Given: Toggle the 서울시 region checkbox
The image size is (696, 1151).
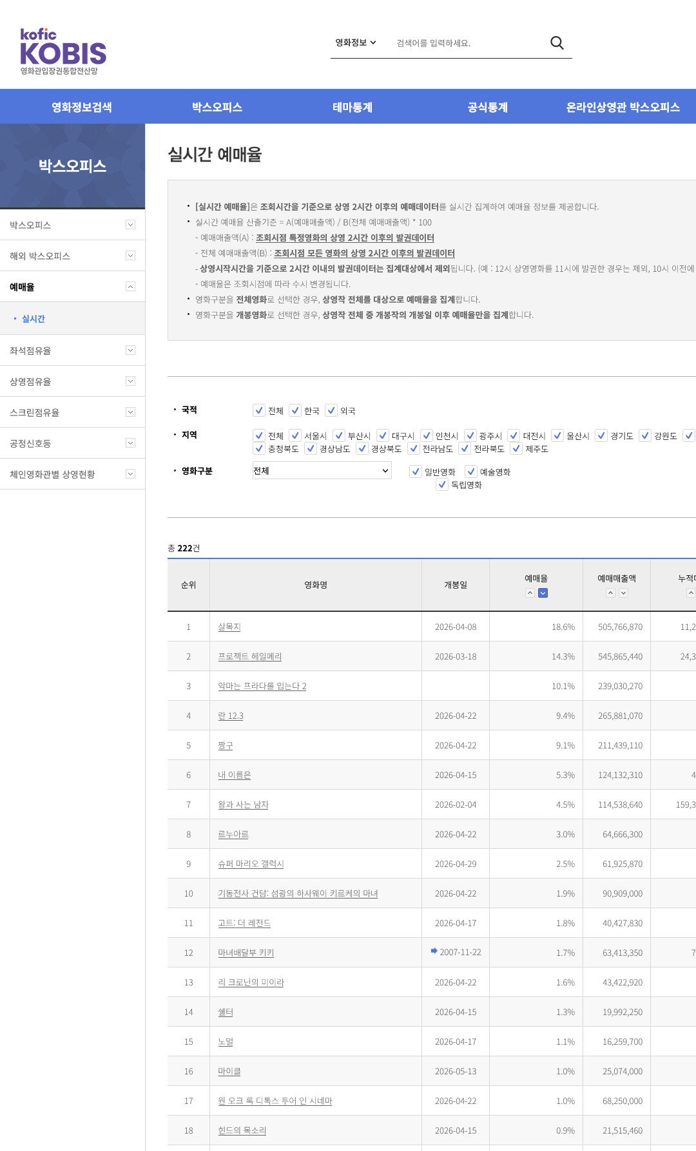Looking at the screenshot, I should [x=295, y=435].
